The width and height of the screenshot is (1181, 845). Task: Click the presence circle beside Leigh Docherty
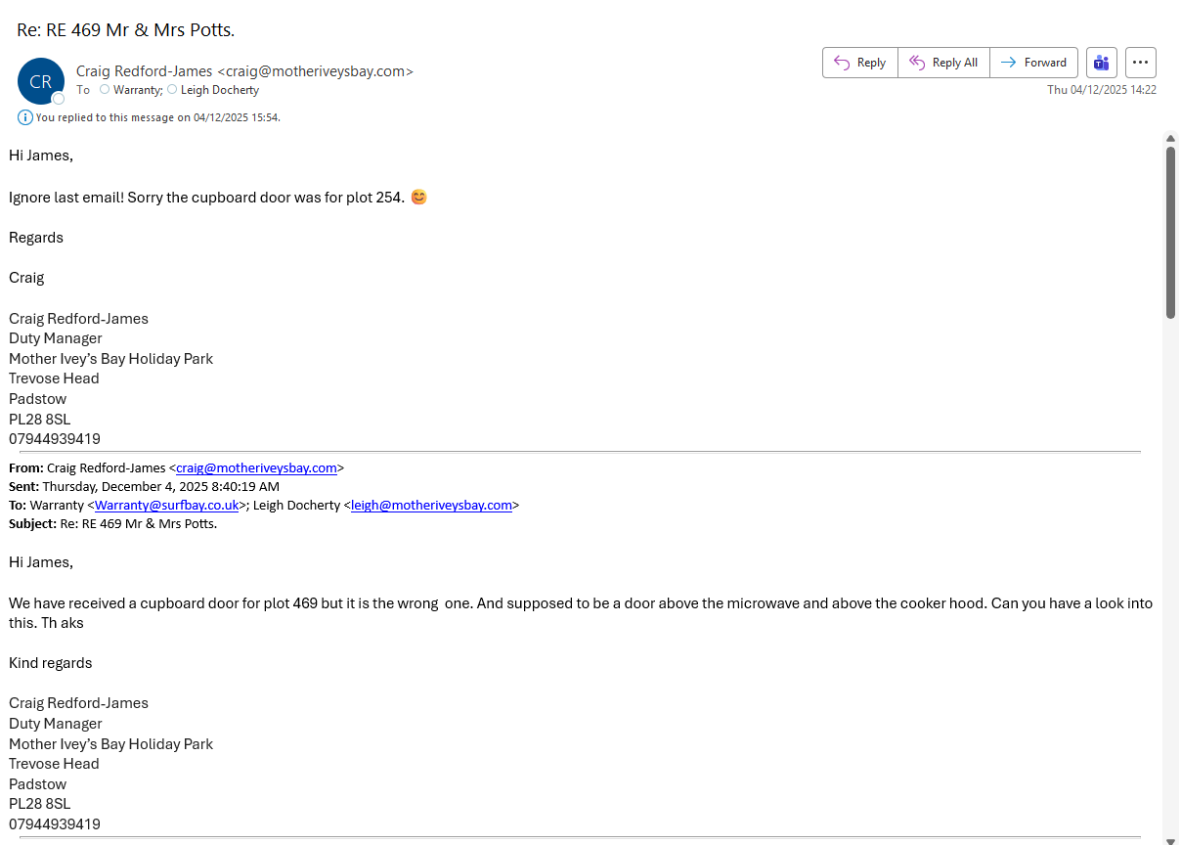coord(172,89)
